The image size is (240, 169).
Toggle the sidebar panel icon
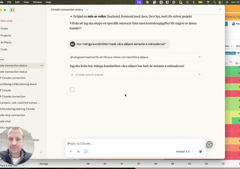point(12,10)
